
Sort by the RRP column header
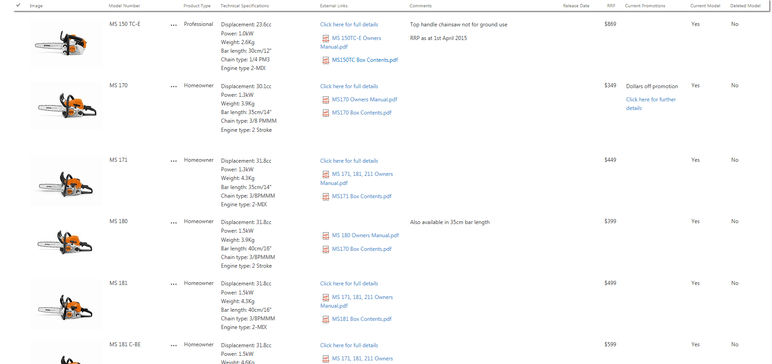611,6
